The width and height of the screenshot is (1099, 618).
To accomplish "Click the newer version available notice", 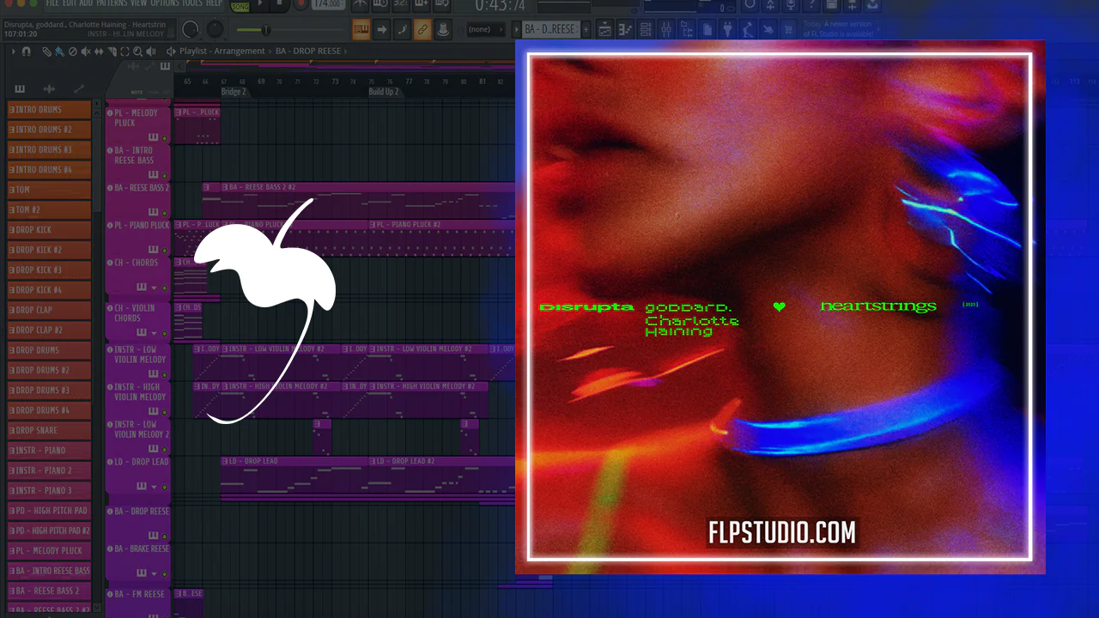I will [x=838, y=29].
